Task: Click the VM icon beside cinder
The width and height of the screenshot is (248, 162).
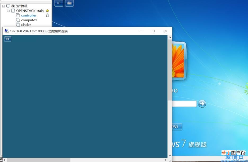Action: click(x=18, y=25)
